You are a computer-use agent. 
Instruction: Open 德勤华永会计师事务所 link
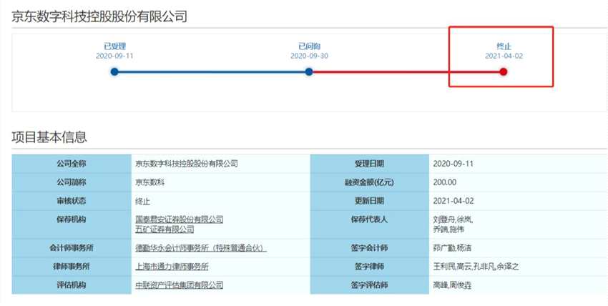pos(201,248)
